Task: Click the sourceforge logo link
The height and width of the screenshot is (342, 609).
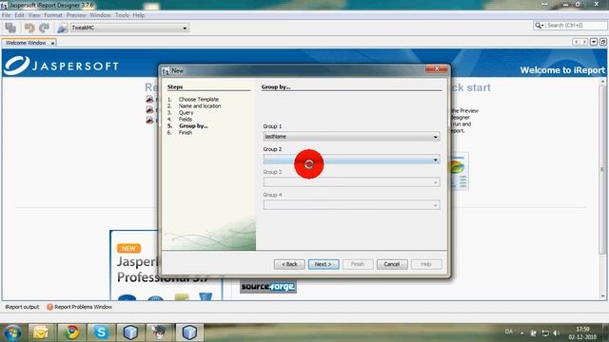Action: tap(268, 287)
